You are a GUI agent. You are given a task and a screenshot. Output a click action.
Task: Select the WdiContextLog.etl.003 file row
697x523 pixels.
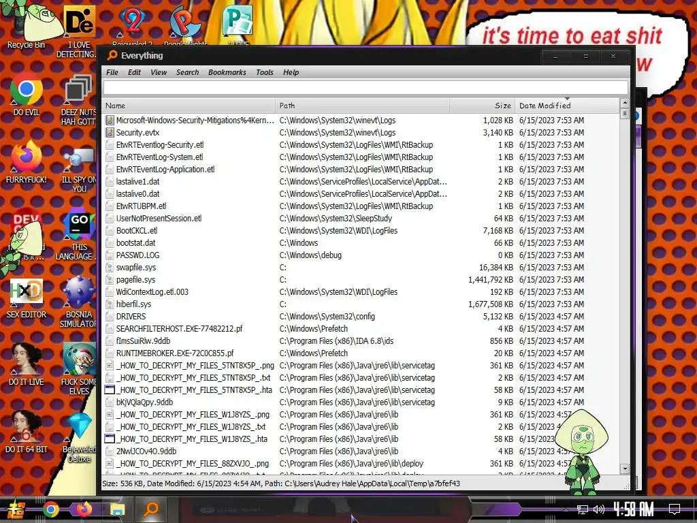361,292
